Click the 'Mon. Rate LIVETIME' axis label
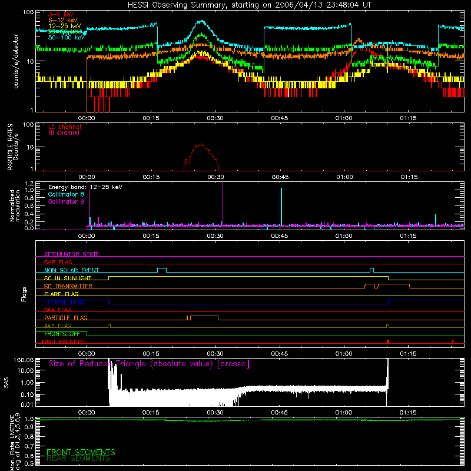The height and width of the screenshot is (471, 471). 12,443
